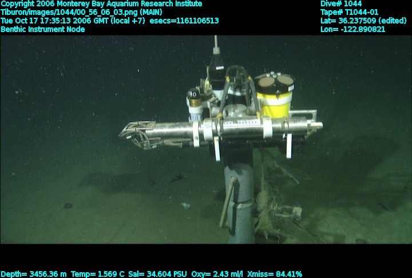Click the yellow cylindrical instrument in the video frame
412x278 pixels.
click(x=274, y=95)
